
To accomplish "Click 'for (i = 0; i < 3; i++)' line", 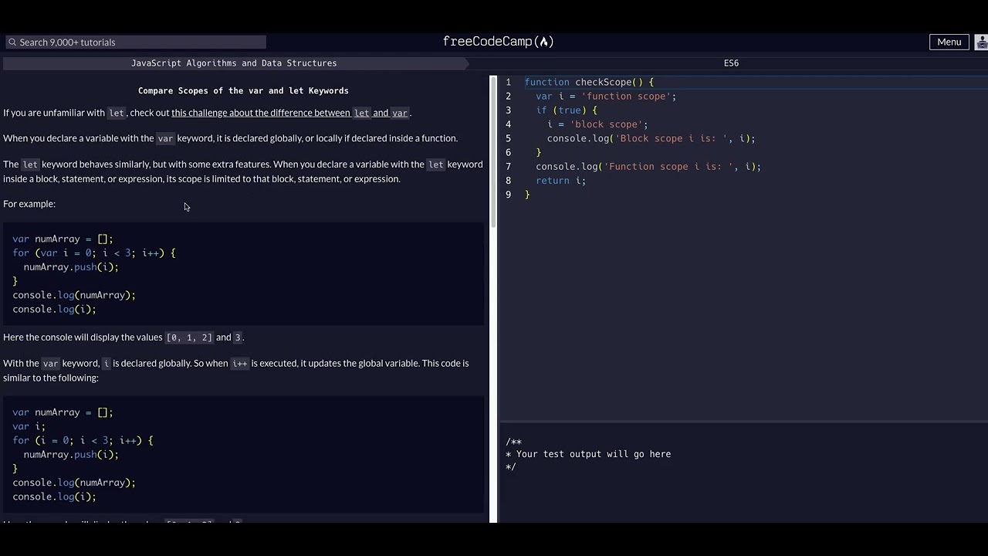I will (83, 441).
